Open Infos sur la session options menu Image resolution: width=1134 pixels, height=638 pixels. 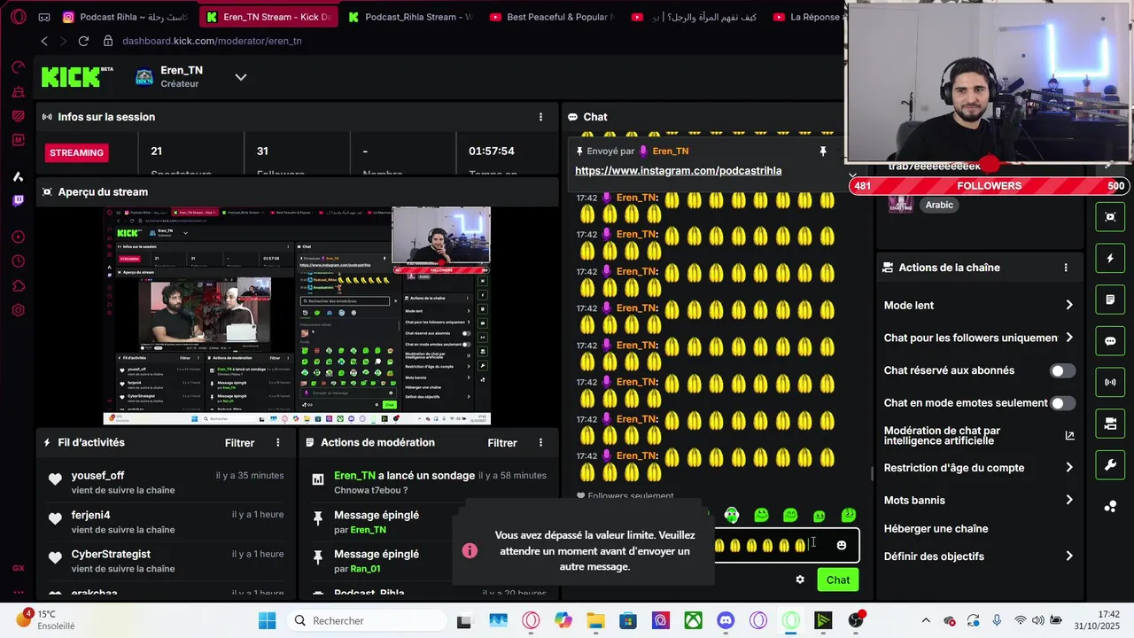coord(540,117)
